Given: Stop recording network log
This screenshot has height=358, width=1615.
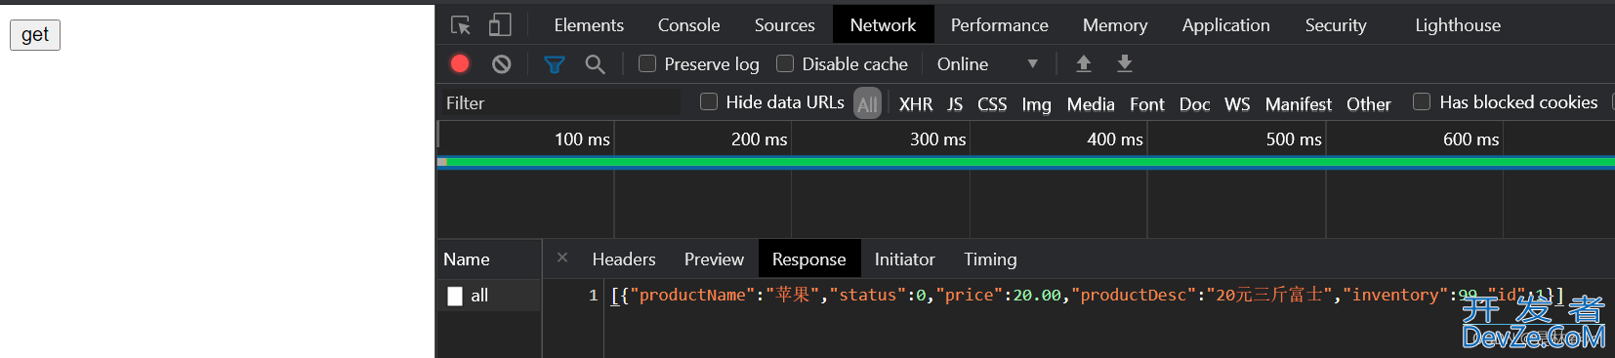Looking at the screenshot, I should pyautogui.click(x=460, y=64).
